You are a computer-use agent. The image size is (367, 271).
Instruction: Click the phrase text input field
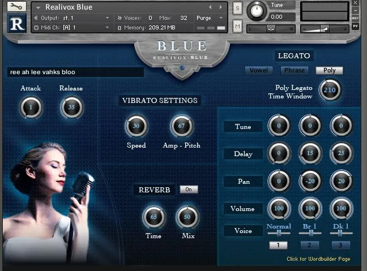click(75, 72)
